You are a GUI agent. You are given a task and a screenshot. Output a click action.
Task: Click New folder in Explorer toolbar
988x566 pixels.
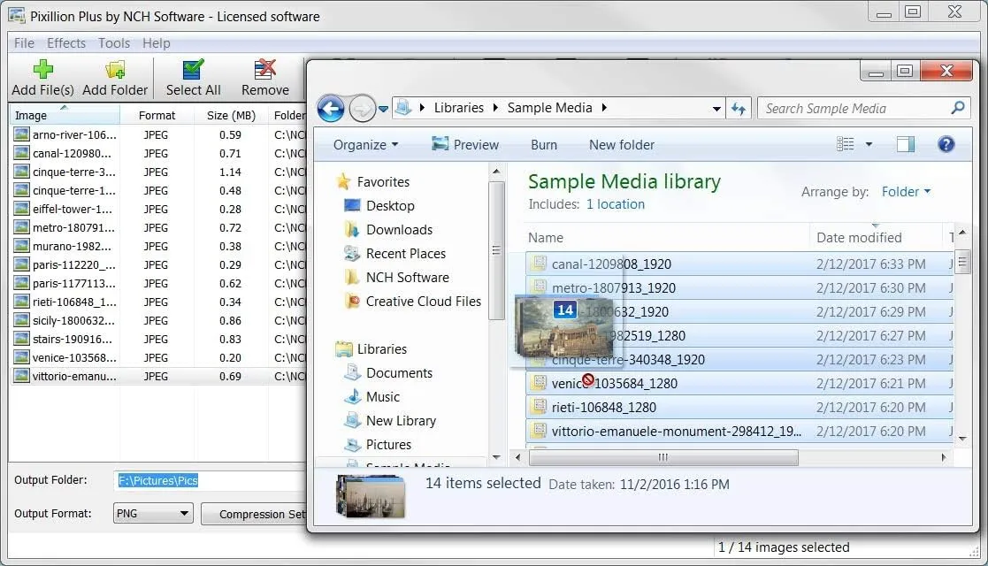click(621, 145)
